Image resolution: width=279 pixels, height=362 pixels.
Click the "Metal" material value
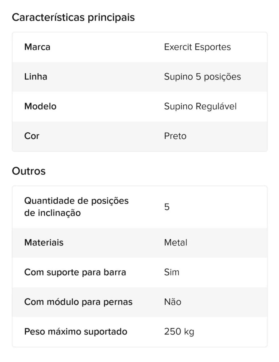(x=176, y=243)
